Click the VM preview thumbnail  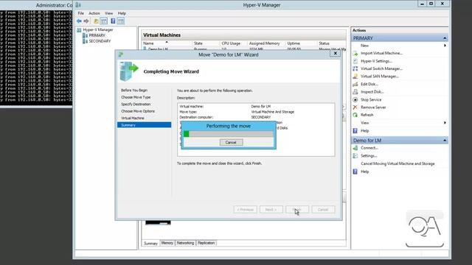point(158,222)
